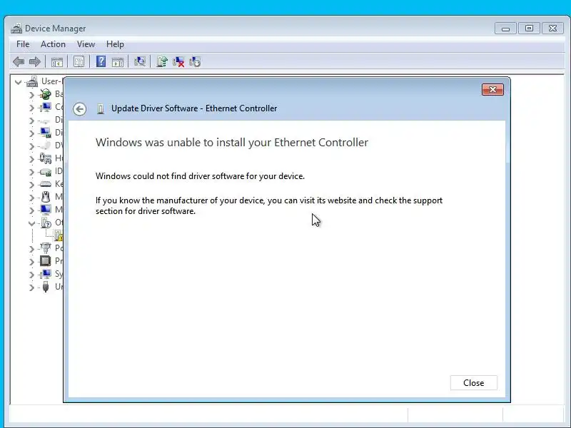
Task: Click the 'Device Manager' window title text
Action: [56, 29]
